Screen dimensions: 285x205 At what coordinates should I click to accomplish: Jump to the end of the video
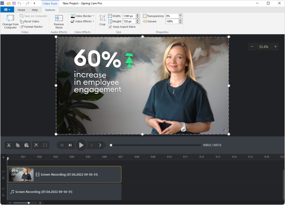[70, 145]
